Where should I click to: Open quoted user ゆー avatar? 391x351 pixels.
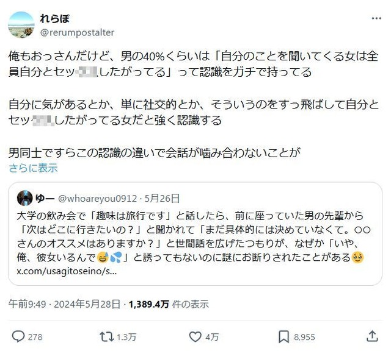[x=24, y=198]
